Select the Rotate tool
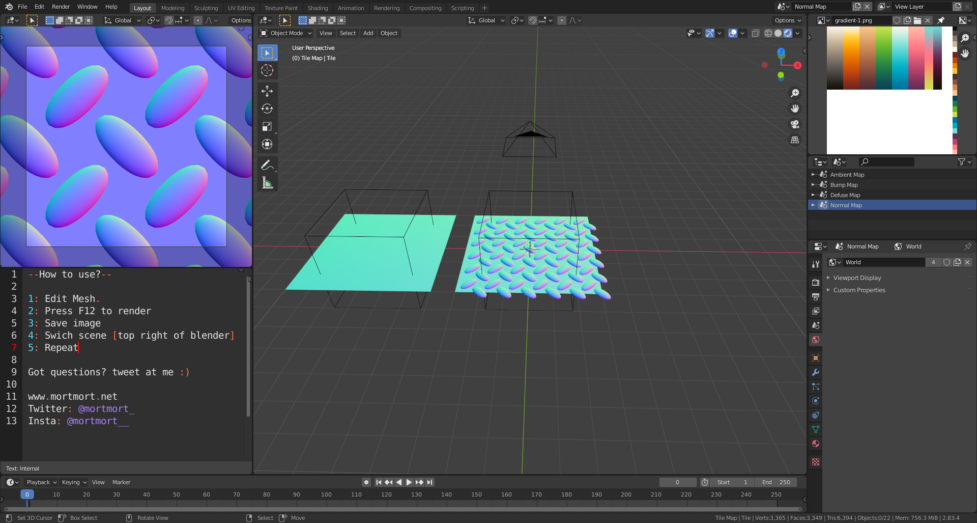 click(x=267, y=108)
